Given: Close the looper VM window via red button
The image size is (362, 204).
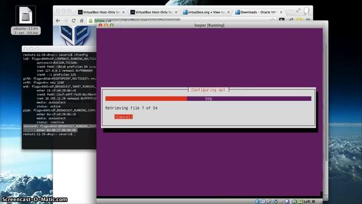Looking at the screenshot, I should point(101,25).
